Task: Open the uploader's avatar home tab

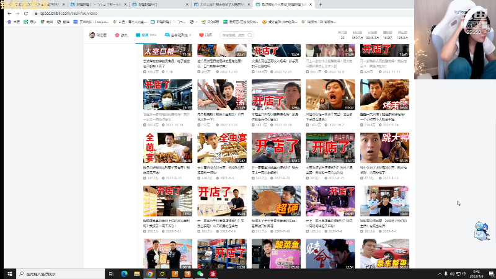Action: (x=98, y=35)
